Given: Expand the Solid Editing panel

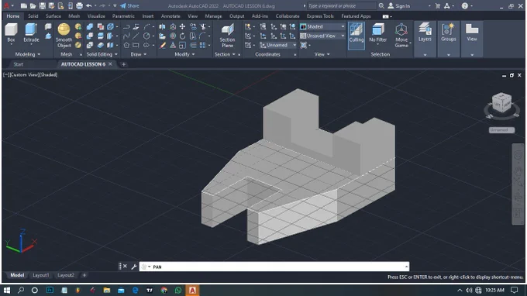Looking at the screenshot, I should (x=102, y=54).
